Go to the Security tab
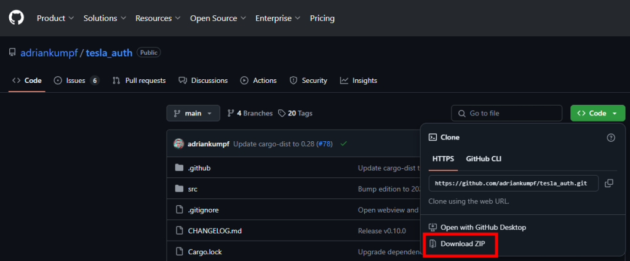 (x=308, y=80)
